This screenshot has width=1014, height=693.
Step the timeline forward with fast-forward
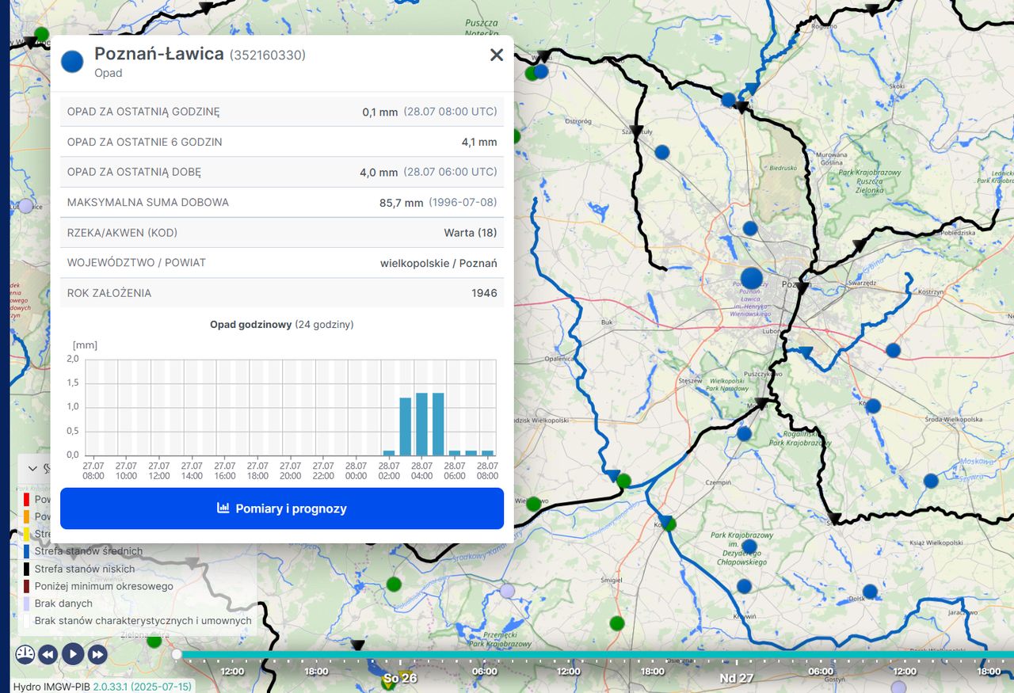[x=97, y=654]
